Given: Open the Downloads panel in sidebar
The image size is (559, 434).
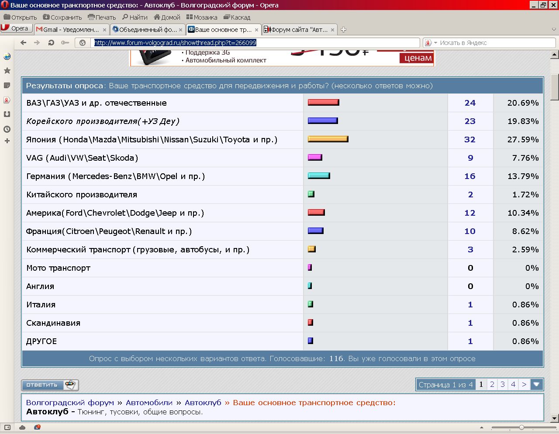Looking at the screenshot, I should tap(7, 114).
